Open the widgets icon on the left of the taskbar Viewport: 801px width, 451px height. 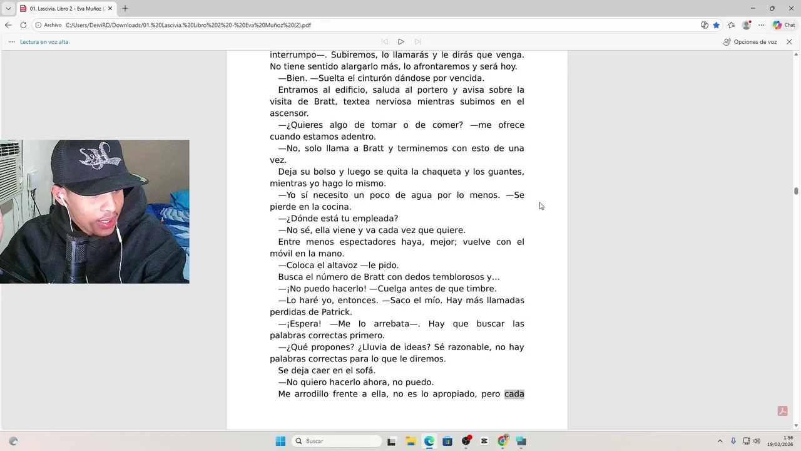(x=13, y=441)
